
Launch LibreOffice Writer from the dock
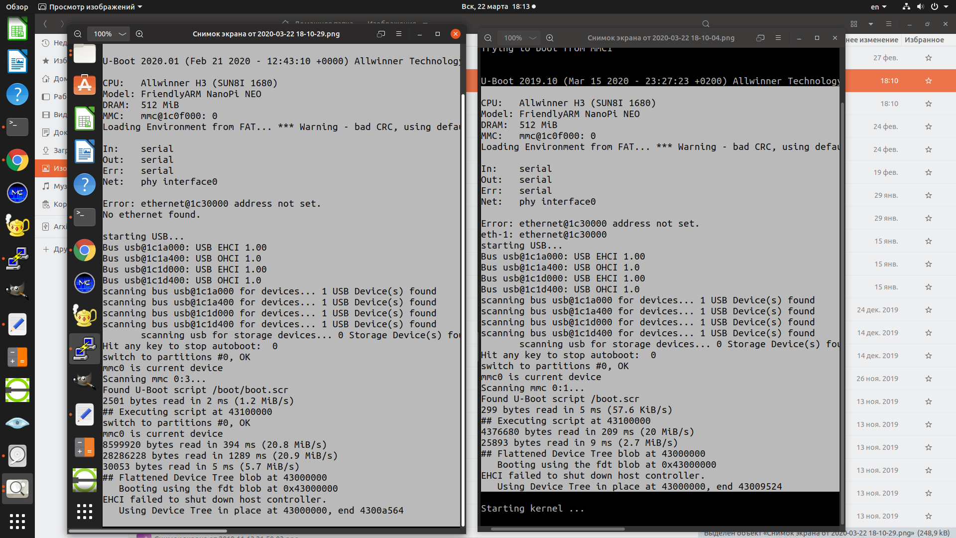click(17, 61)
